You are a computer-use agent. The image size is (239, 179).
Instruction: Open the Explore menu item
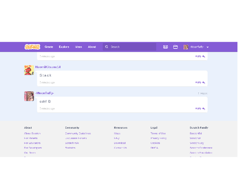click(x=64, y=47)
